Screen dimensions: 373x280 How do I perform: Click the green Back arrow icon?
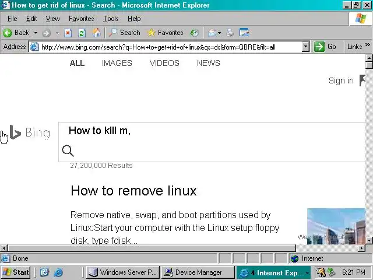pyautogui.click(x=8, y=33)
